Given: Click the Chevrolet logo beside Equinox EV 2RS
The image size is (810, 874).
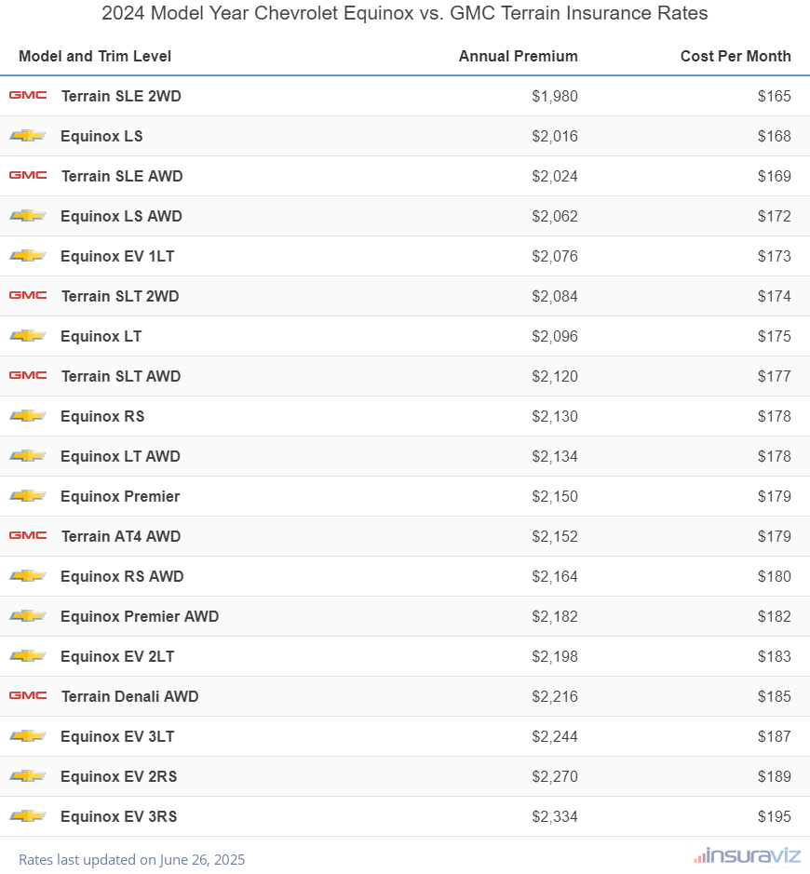Looking at the screenshot, I should (x=28, y=776).
